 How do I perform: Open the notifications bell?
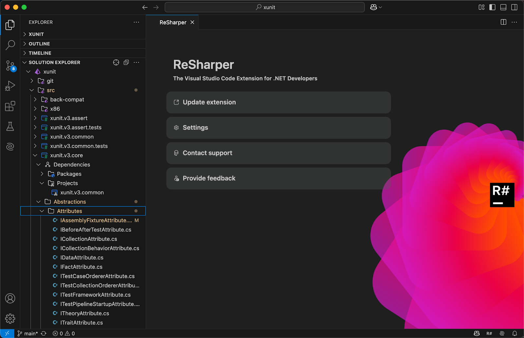pyautogui.click(x=515, y=333)
